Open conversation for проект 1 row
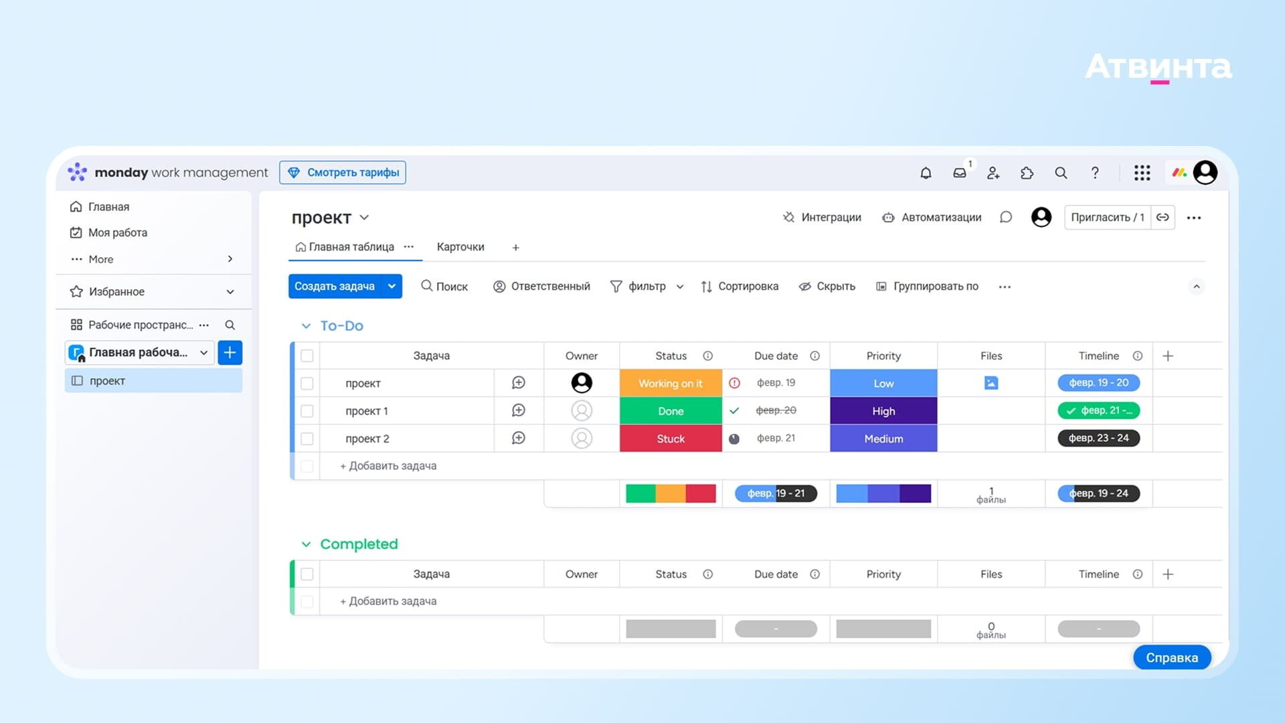Viewport: 1285px width, 723px height. [518, 410]
